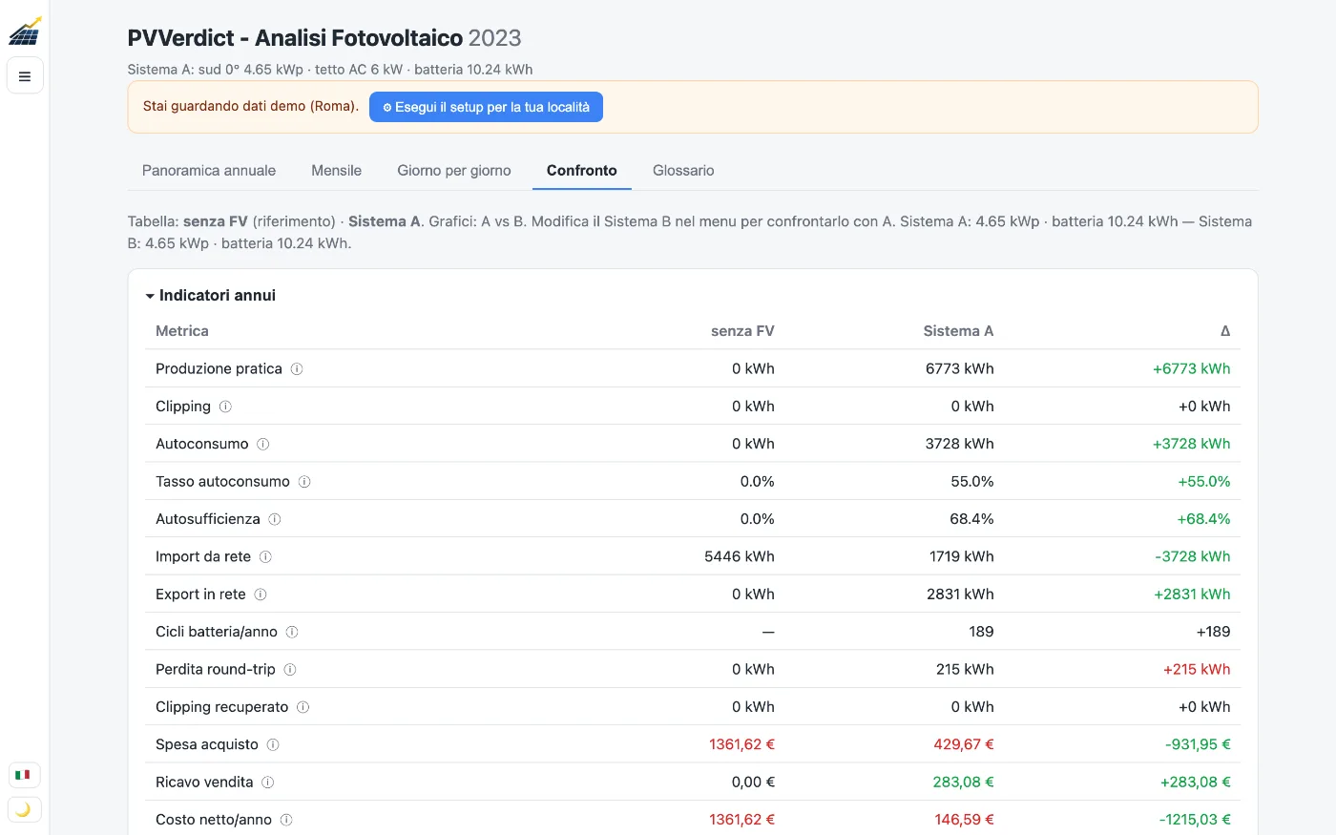Open info icon for Autosufficienza

click(x=275, y=519)
